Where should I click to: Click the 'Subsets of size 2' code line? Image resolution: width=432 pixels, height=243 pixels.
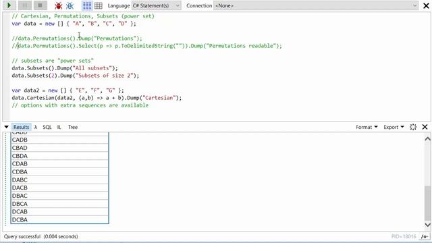(76, 76)
